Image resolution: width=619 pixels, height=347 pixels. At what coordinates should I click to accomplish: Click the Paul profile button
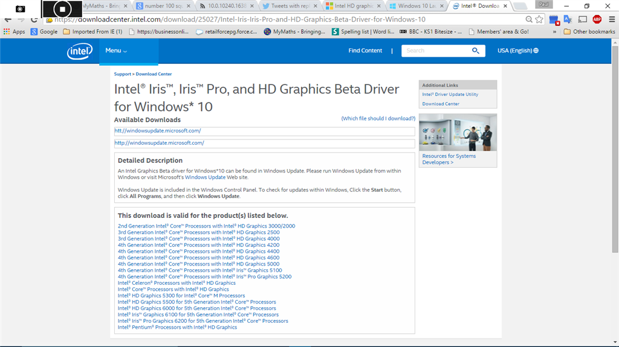point(543,4)
